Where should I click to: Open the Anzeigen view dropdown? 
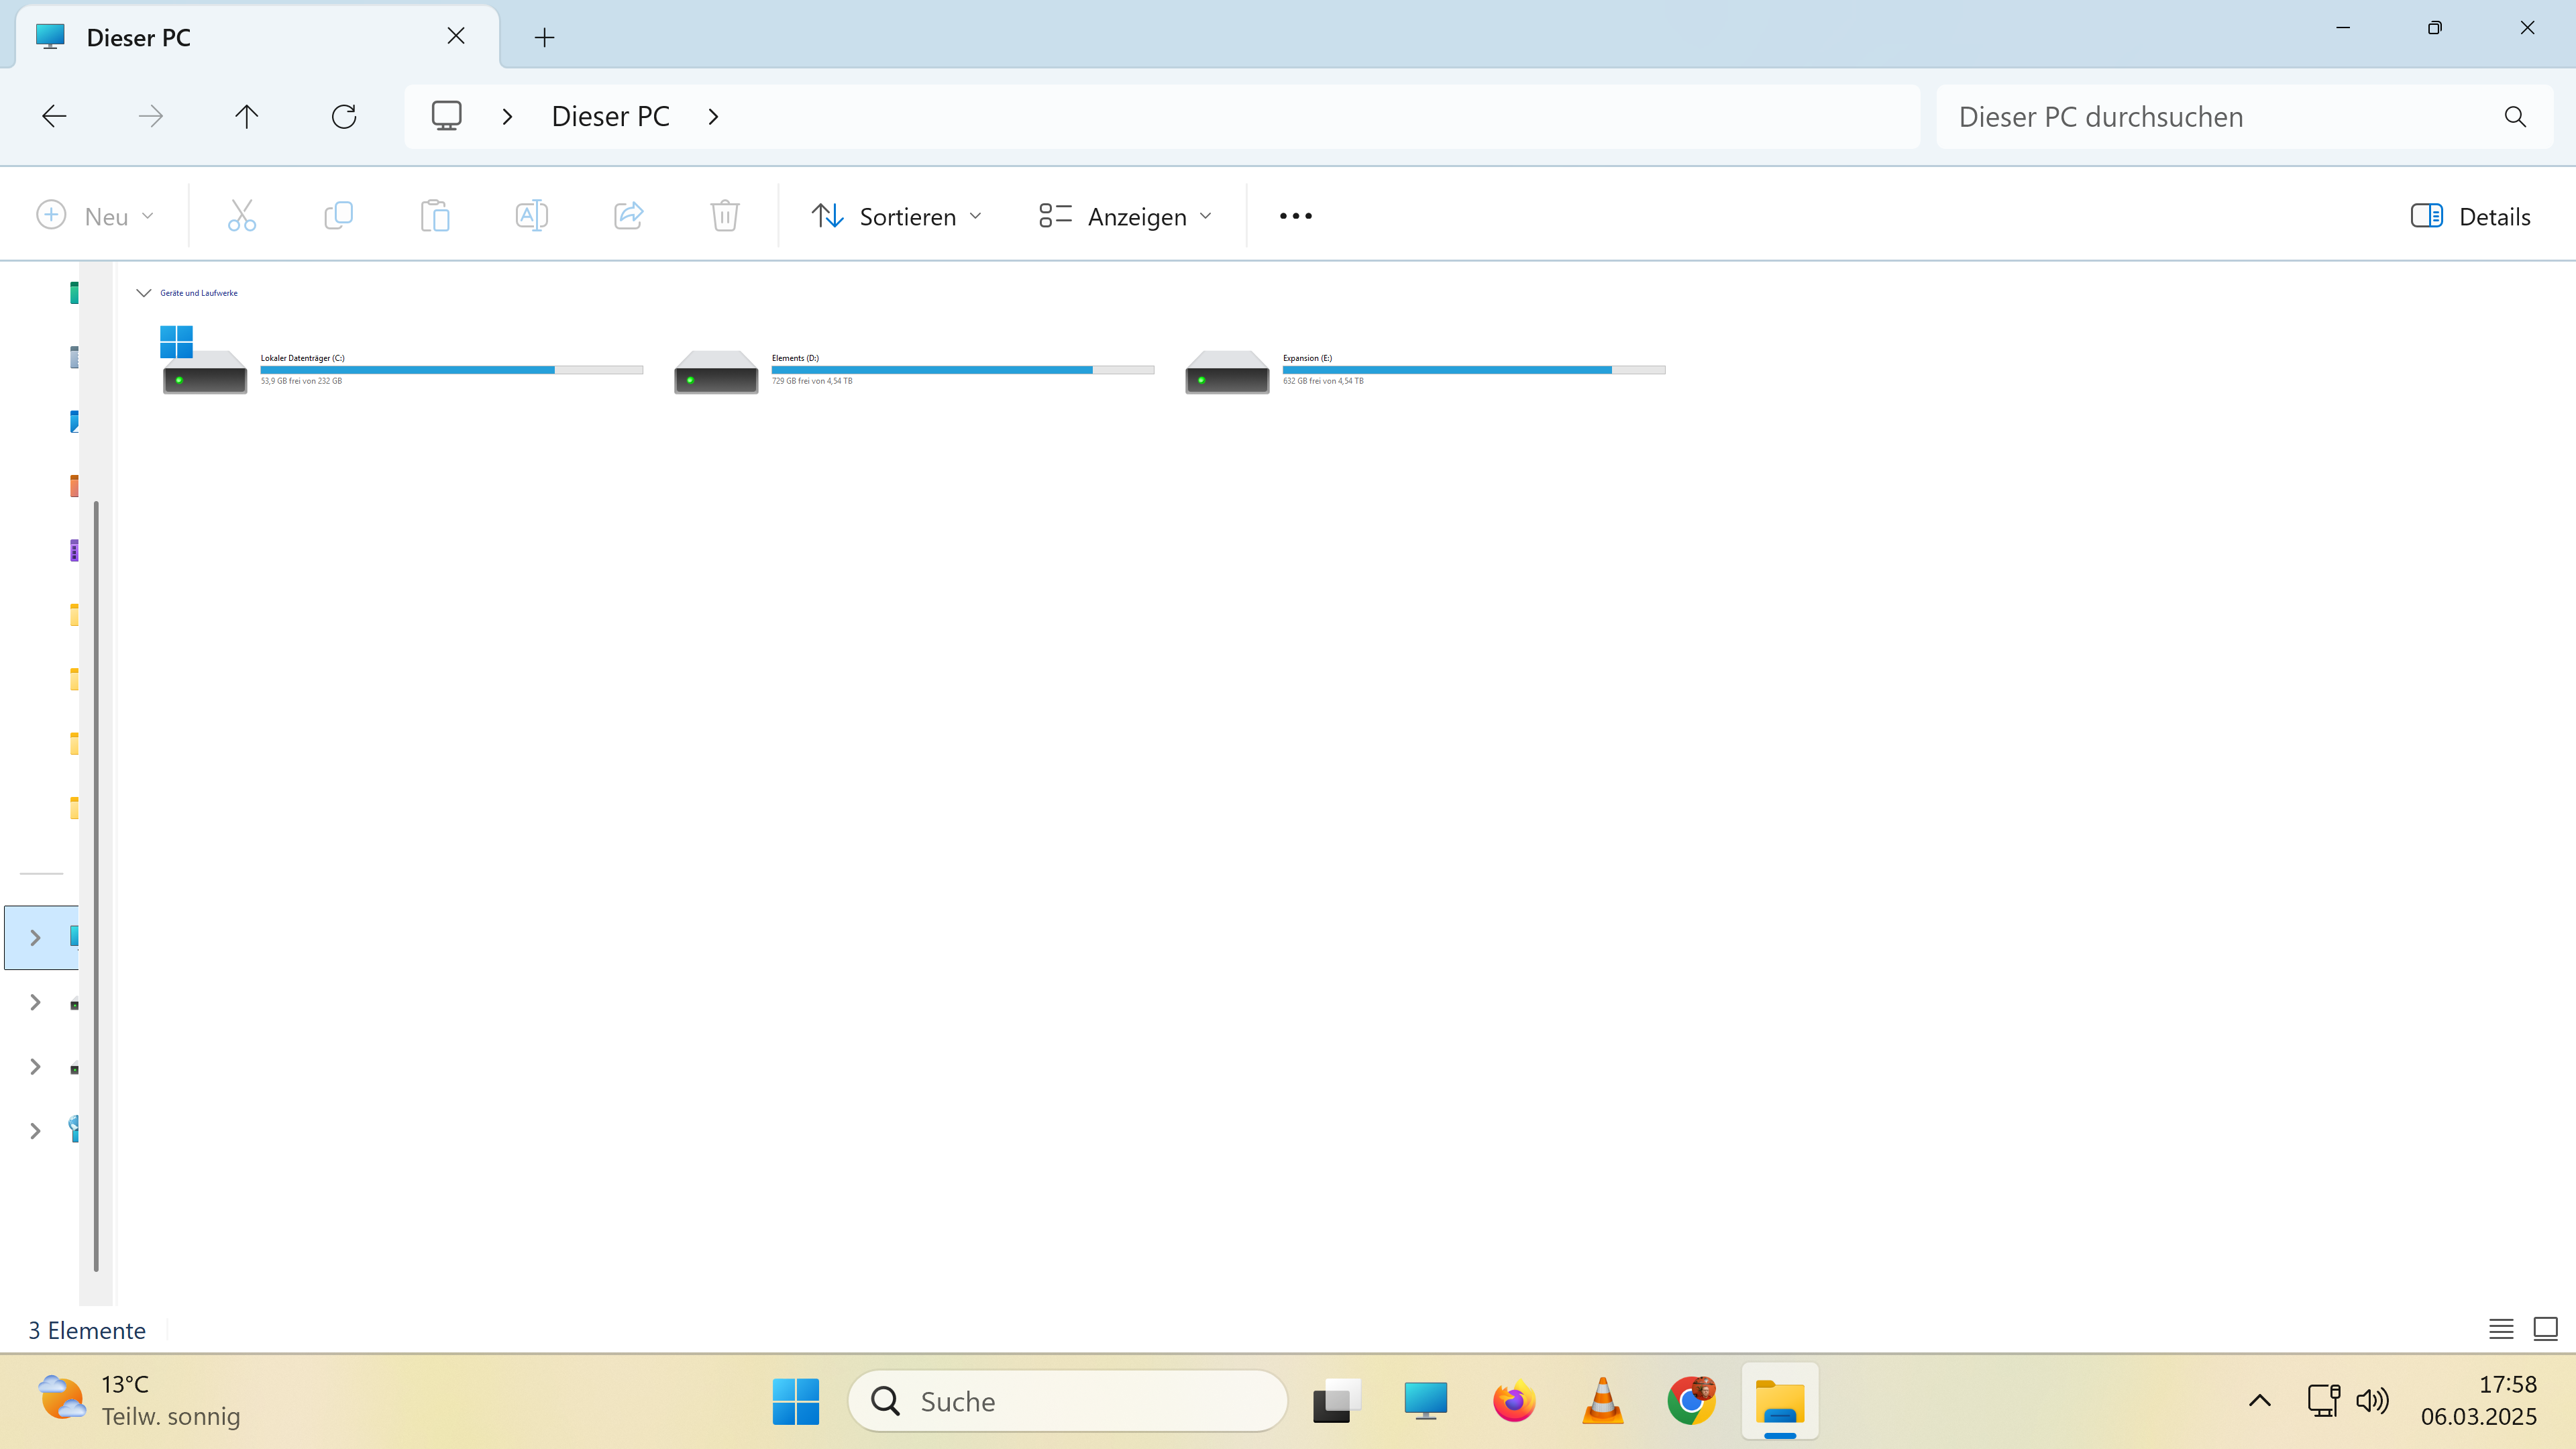(1125, 216)
